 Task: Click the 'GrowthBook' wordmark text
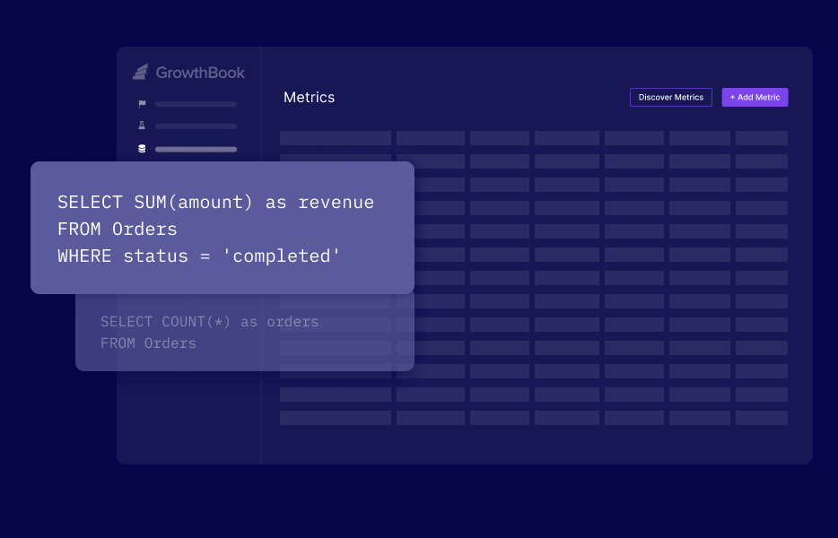[x=199, y=72]
